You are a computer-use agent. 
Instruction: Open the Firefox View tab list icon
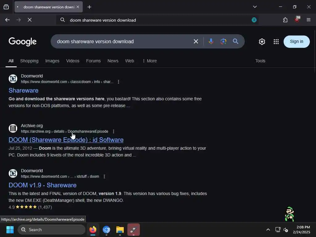[x=6, y=7]
